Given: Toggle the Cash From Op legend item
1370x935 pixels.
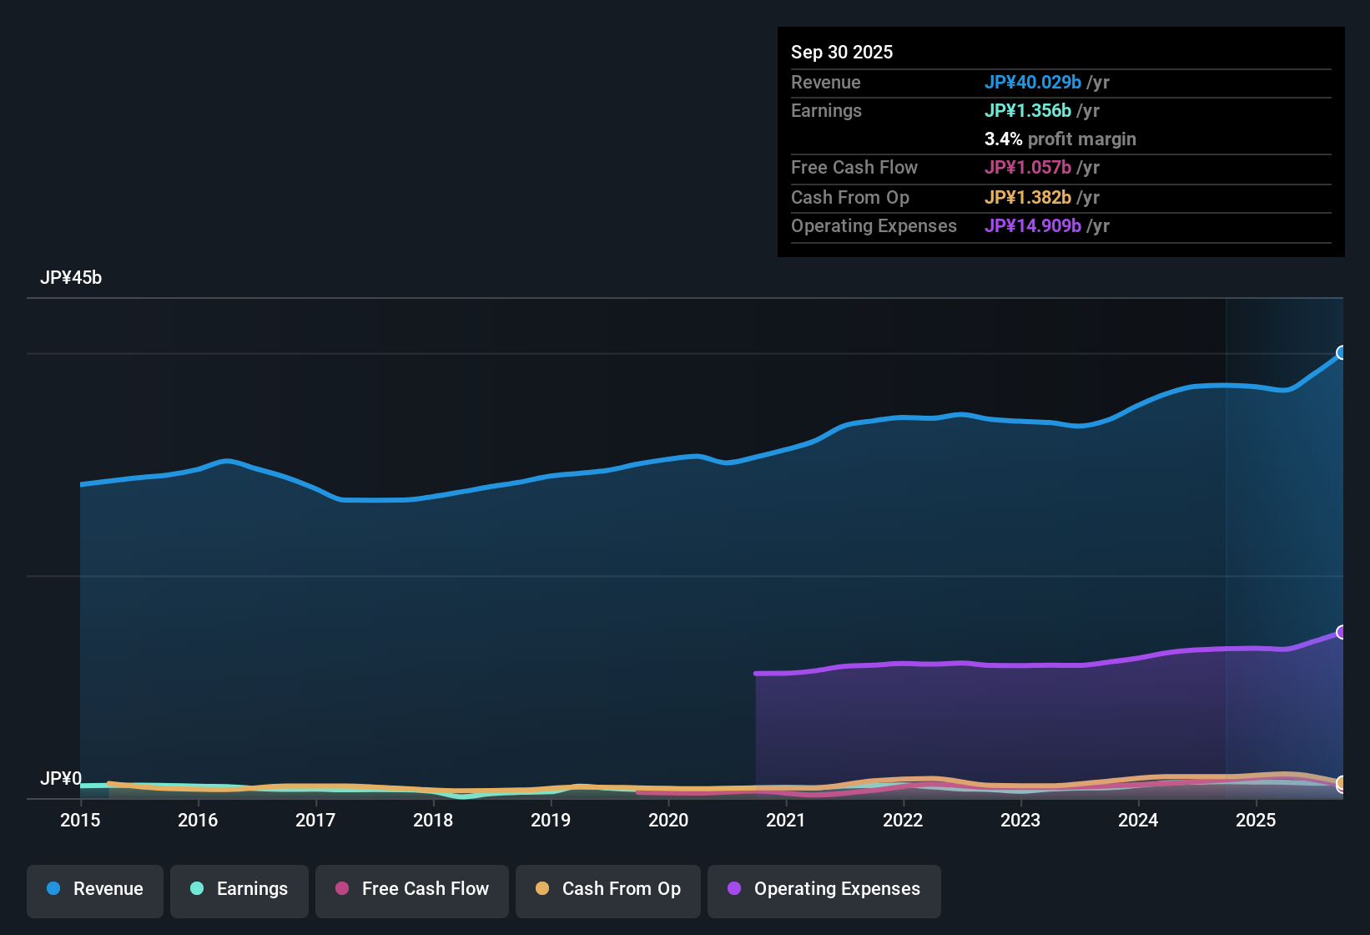Looking at the screenshot, I should coord(607,889).
